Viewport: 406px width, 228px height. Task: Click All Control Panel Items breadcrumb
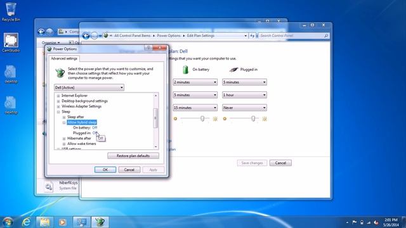pos(133,35)
